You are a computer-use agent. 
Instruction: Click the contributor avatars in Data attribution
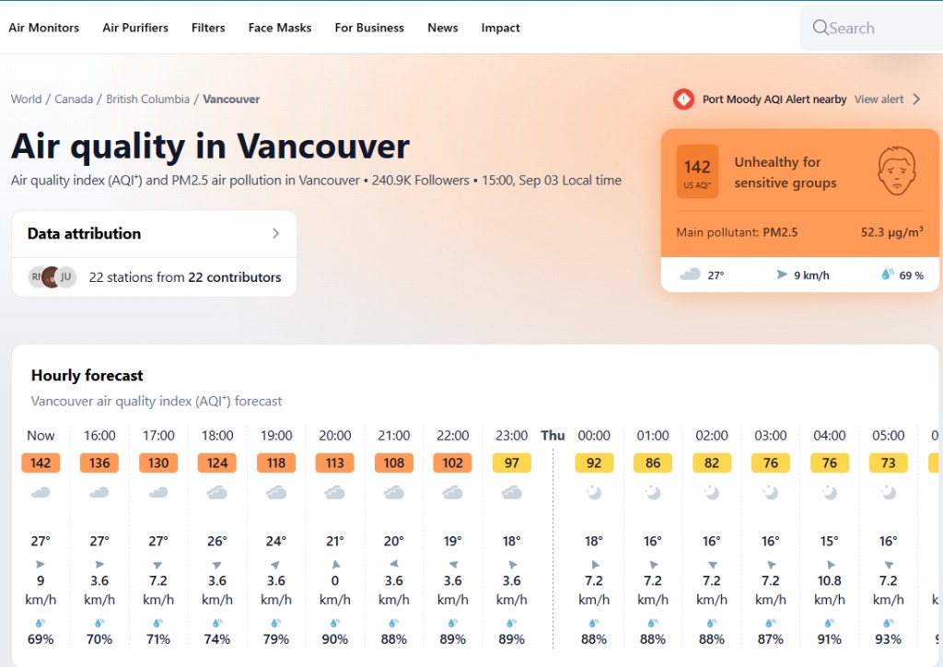pos(52,276)
